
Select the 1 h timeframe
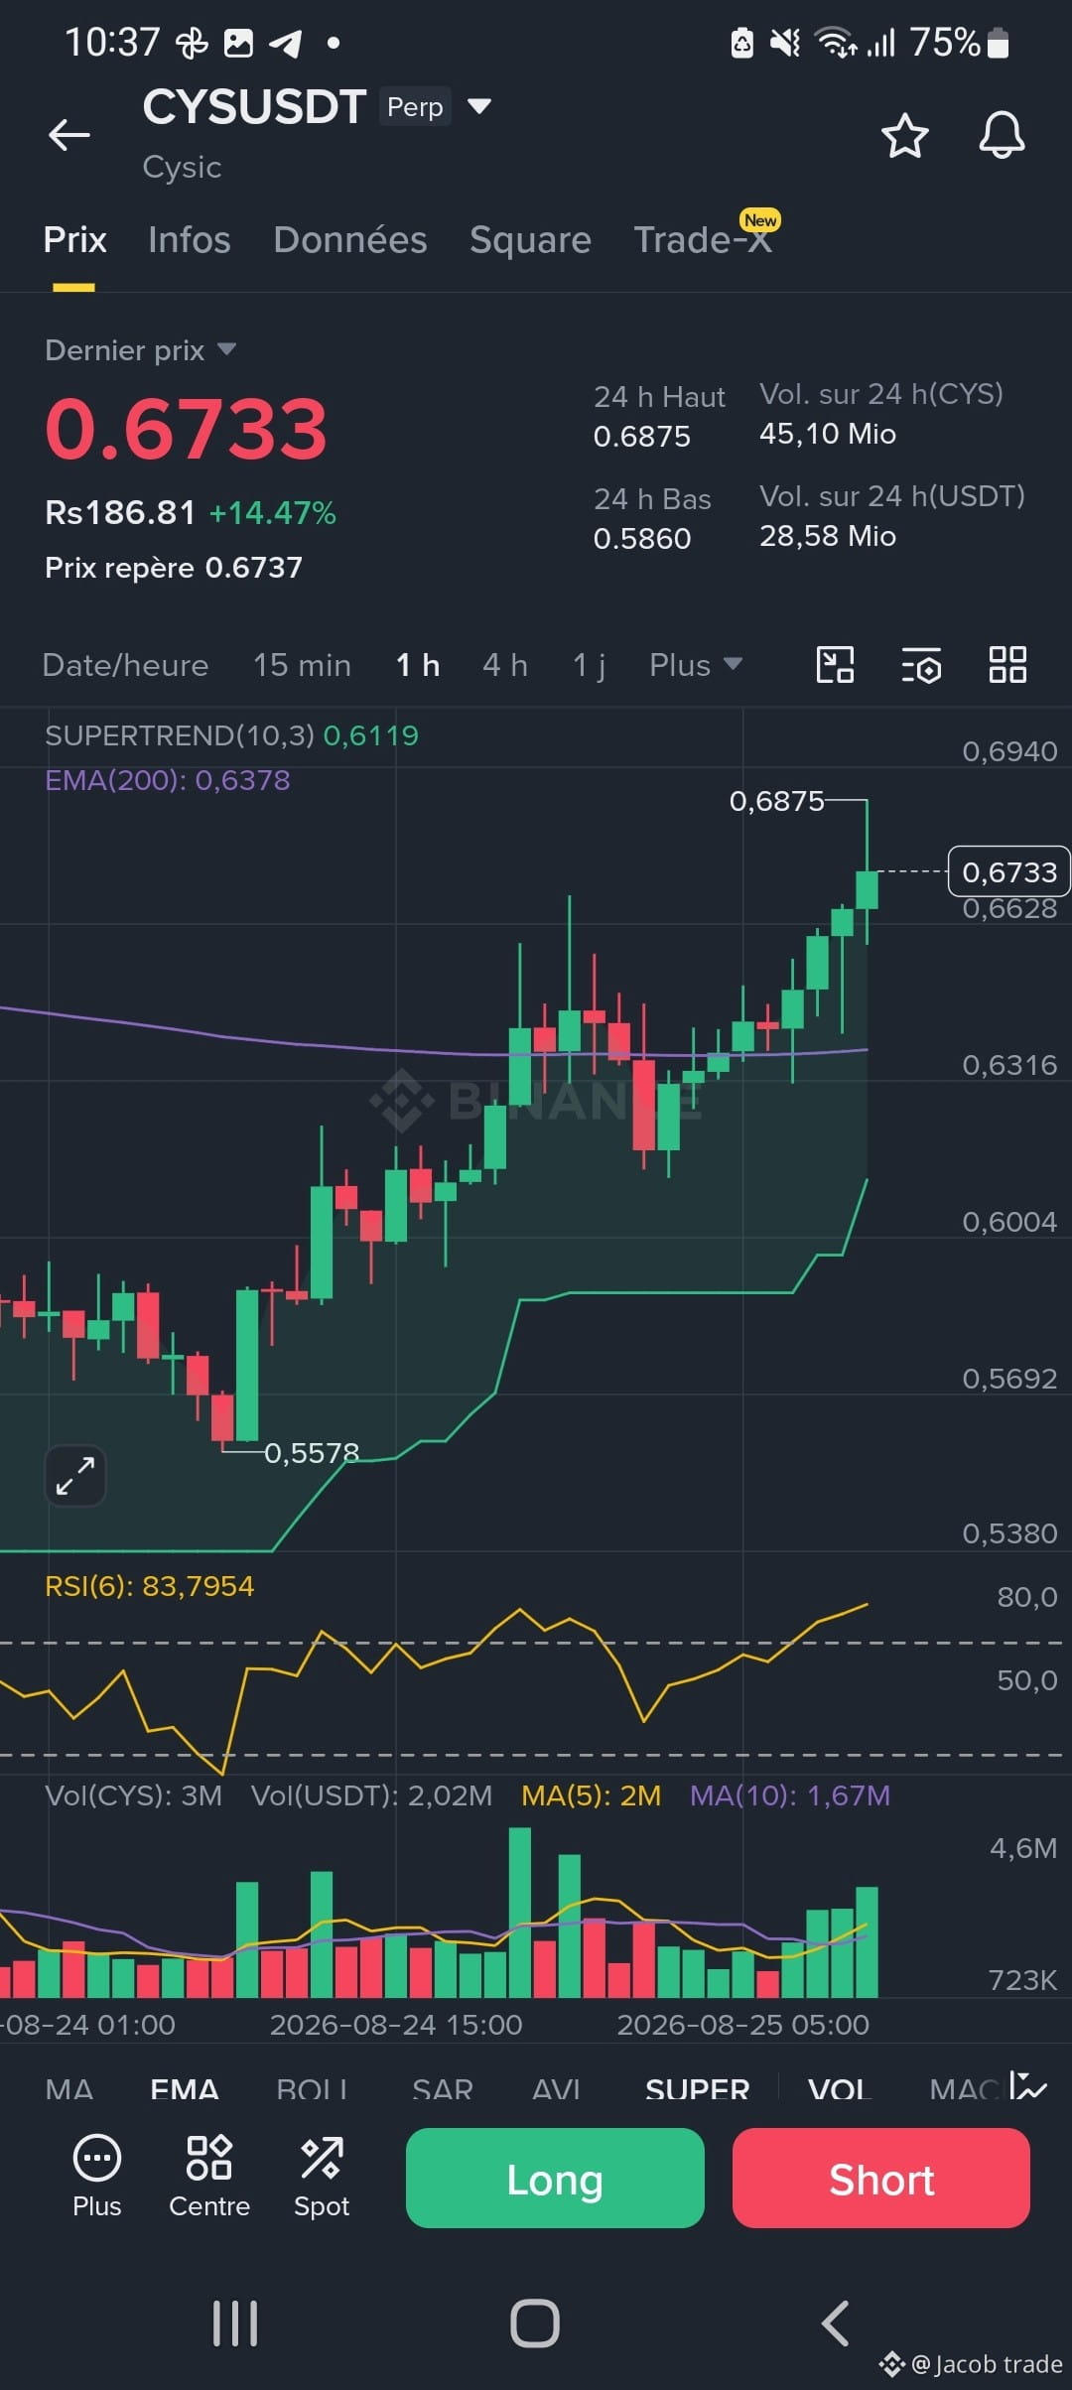point(418,665)
